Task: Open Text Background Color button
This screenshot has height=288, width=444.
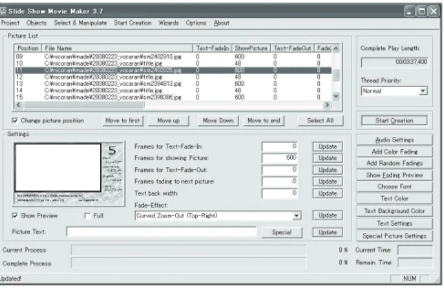Action: coord(395,211)
